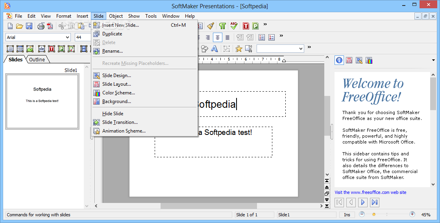Insert an OLE object frame

42,49
